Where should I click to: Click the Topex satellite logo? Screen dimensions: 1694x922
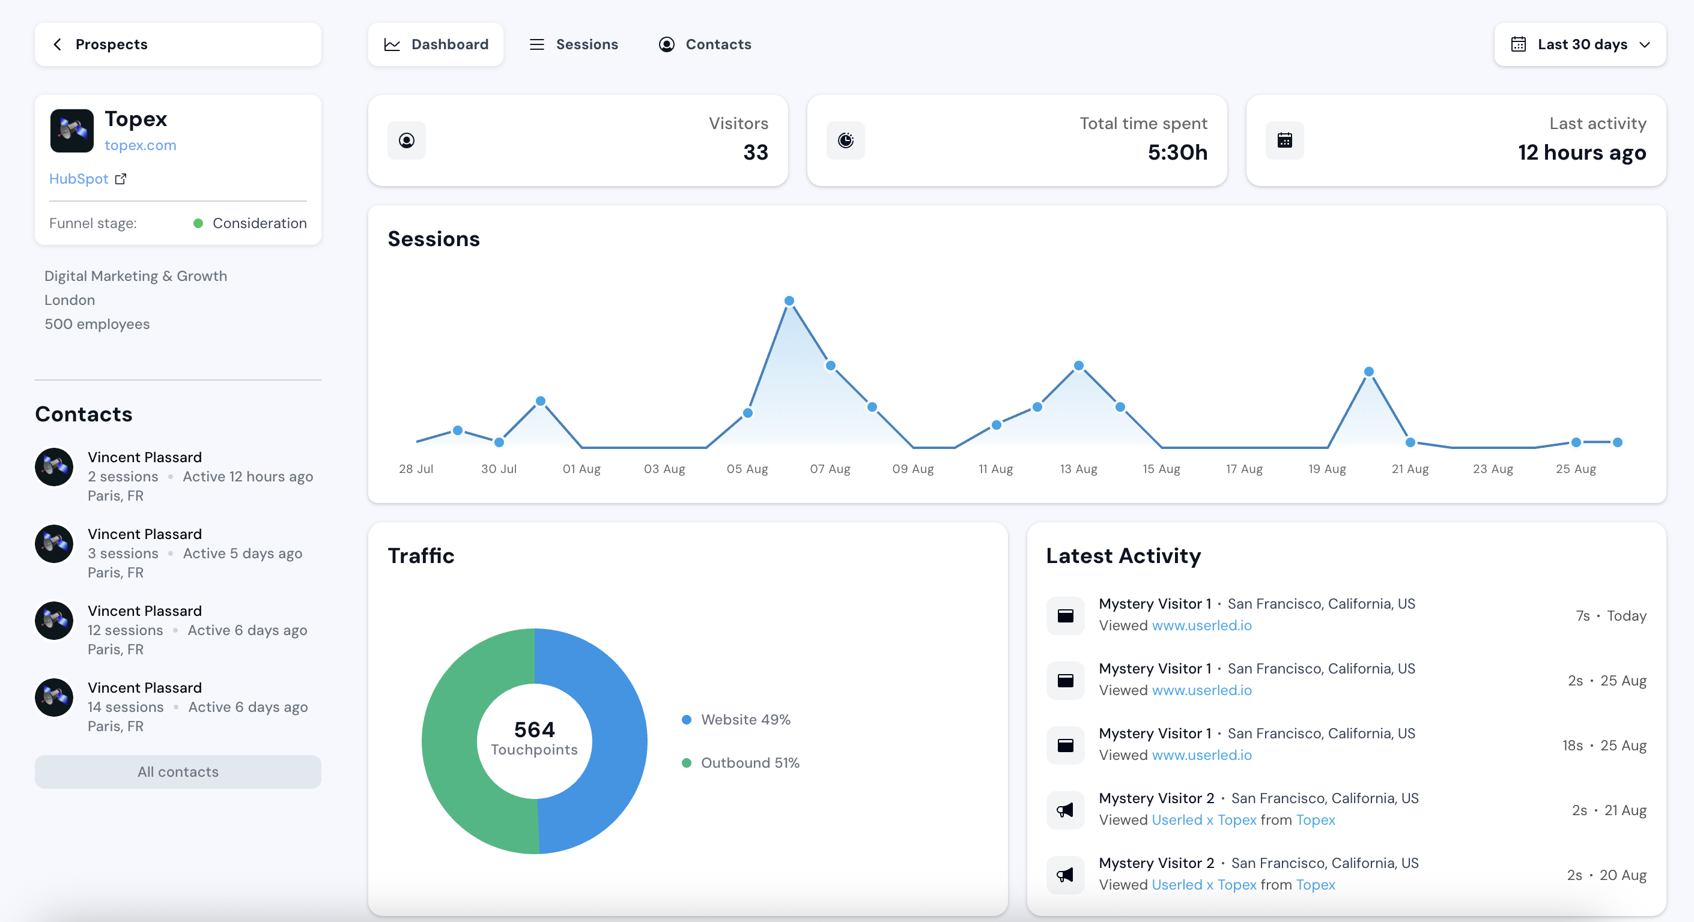[71, 131]
